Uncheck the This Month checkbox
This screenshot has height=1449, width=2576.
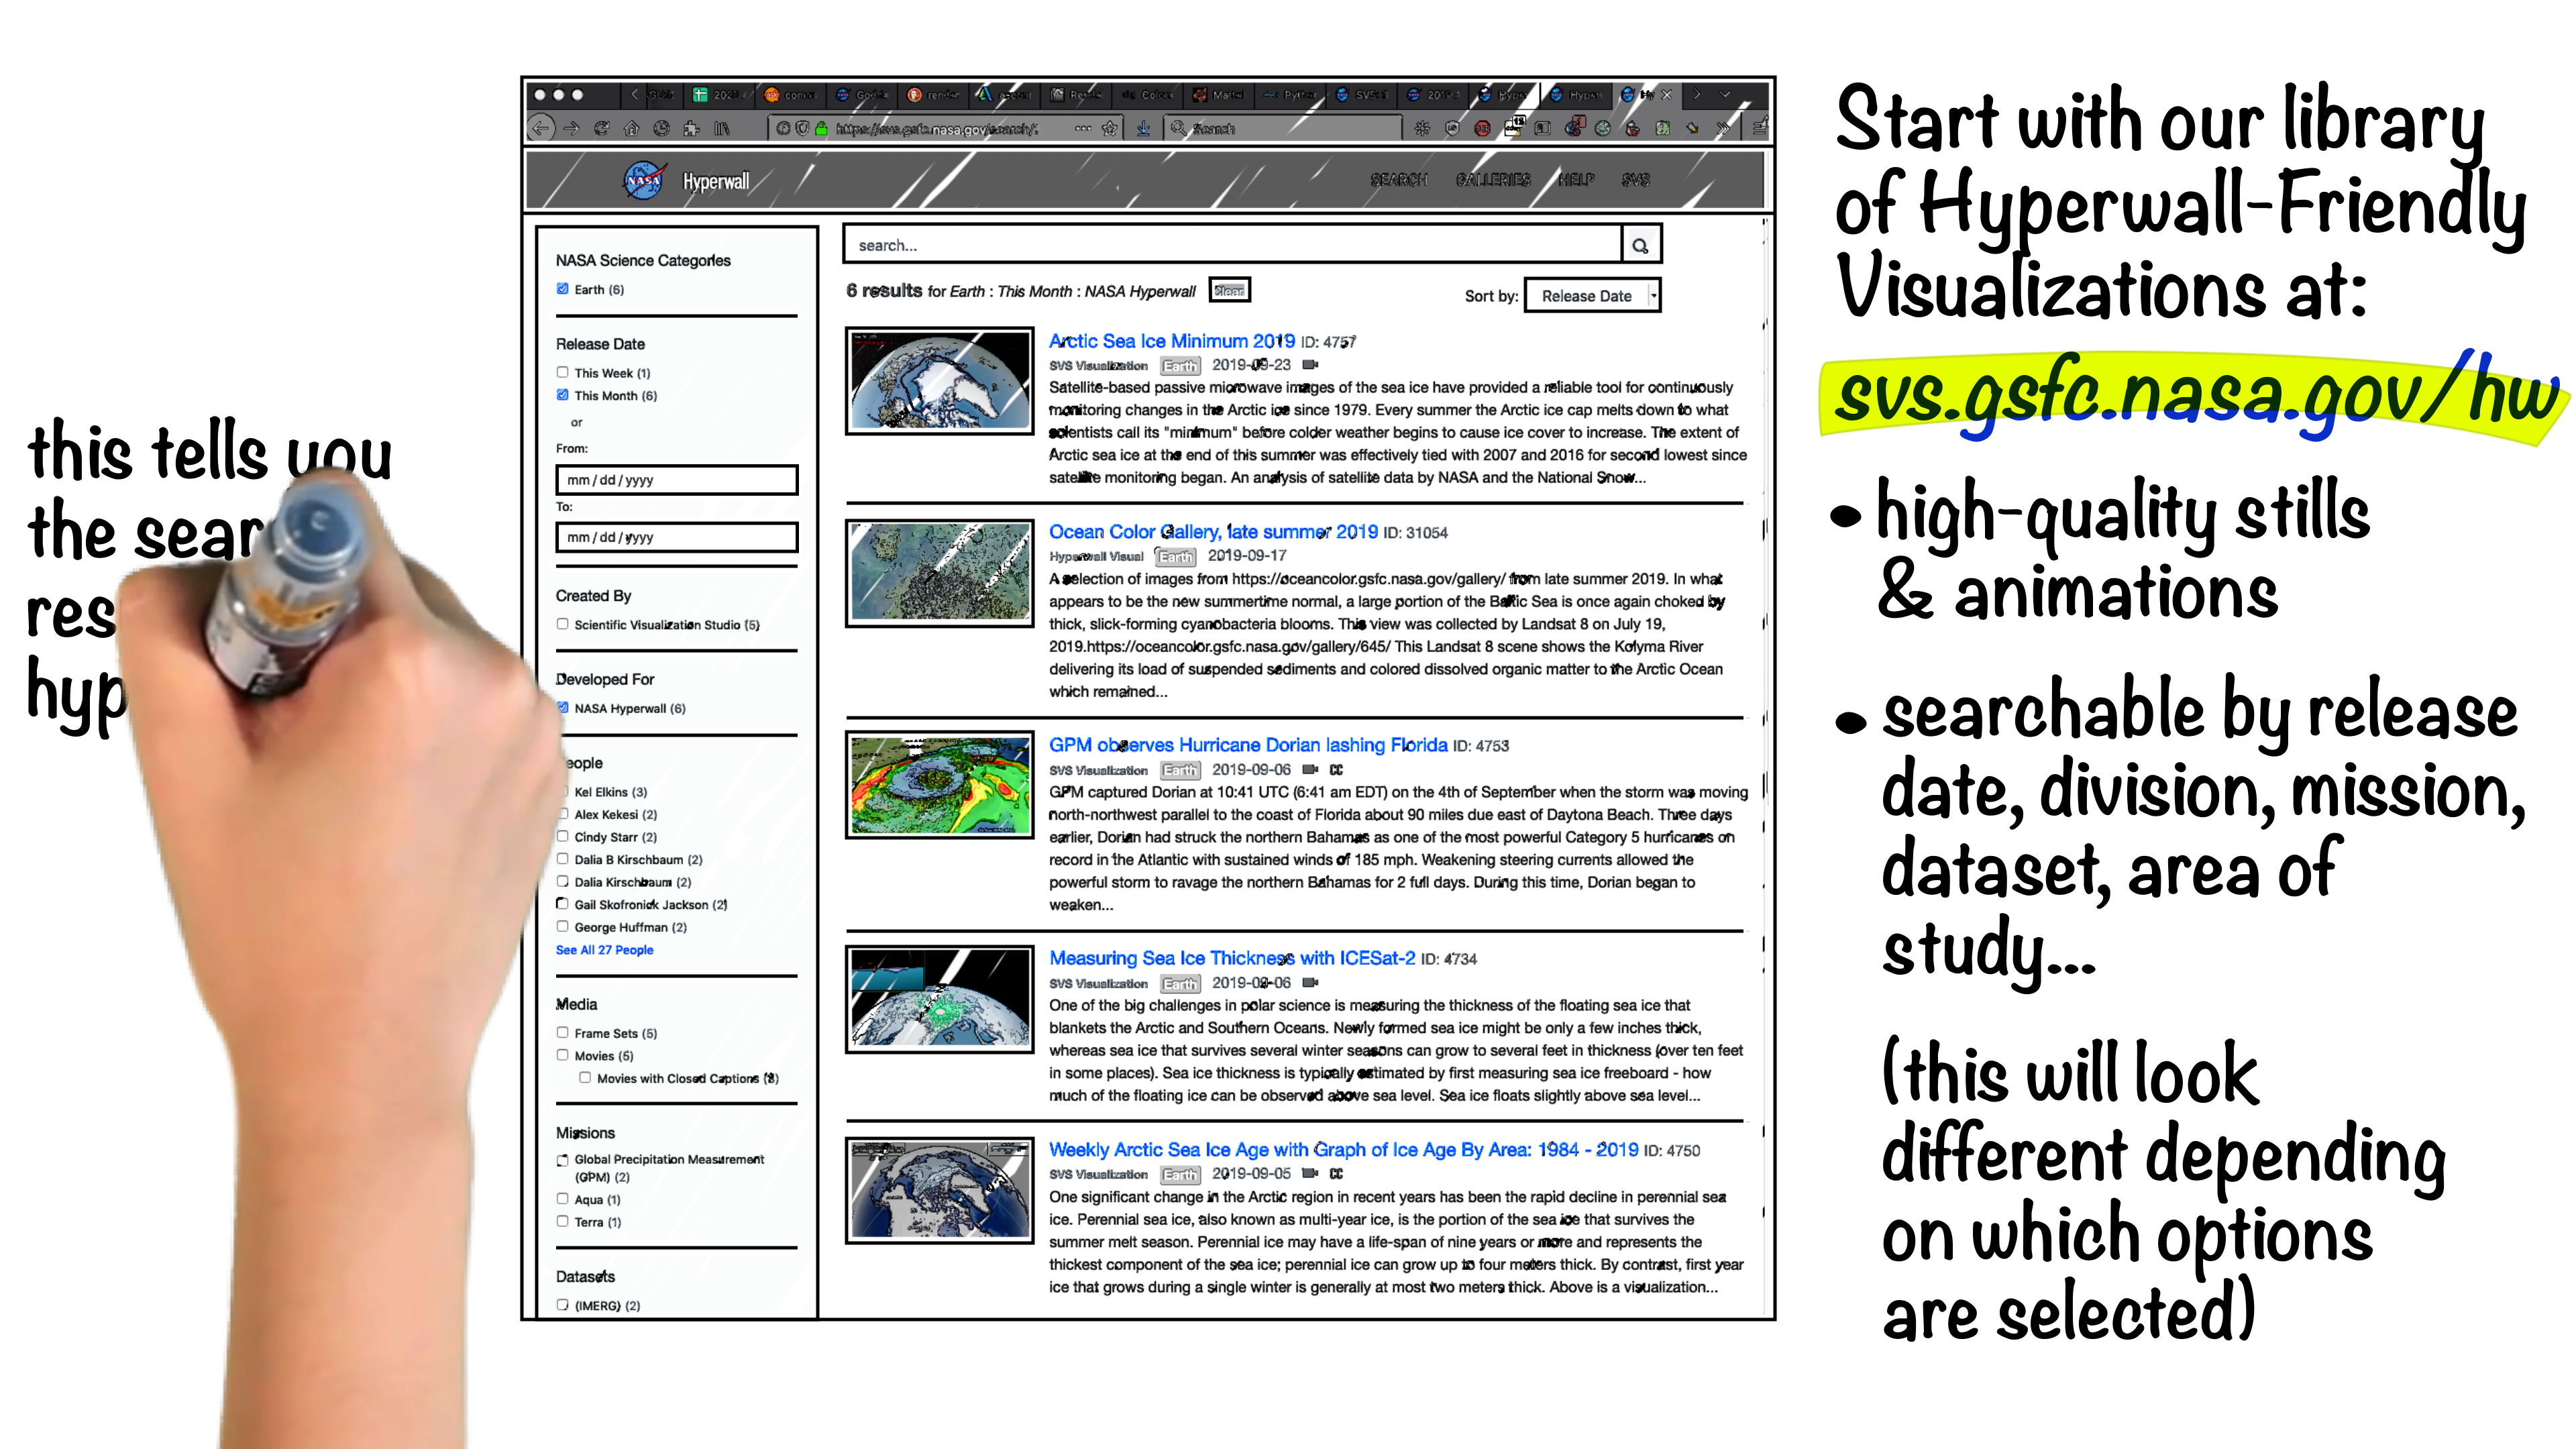pyautogui.click(x=563, y=395)
